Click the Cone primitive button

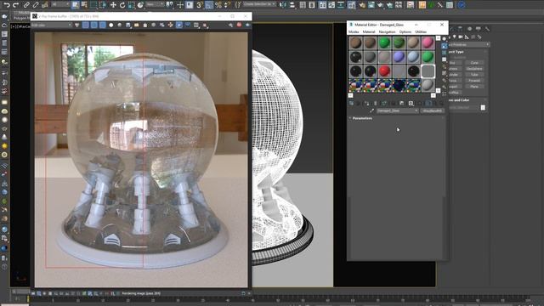474,63
